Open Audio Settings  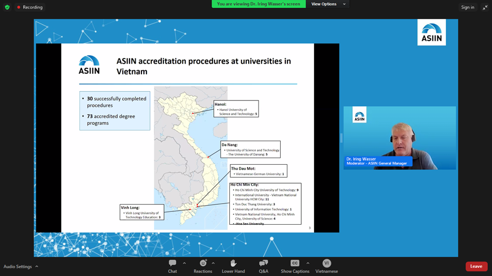[x=17, y=267]
